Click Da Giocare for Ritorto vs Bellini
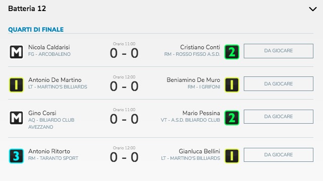 pyautogui.click(x=279, y=155)
